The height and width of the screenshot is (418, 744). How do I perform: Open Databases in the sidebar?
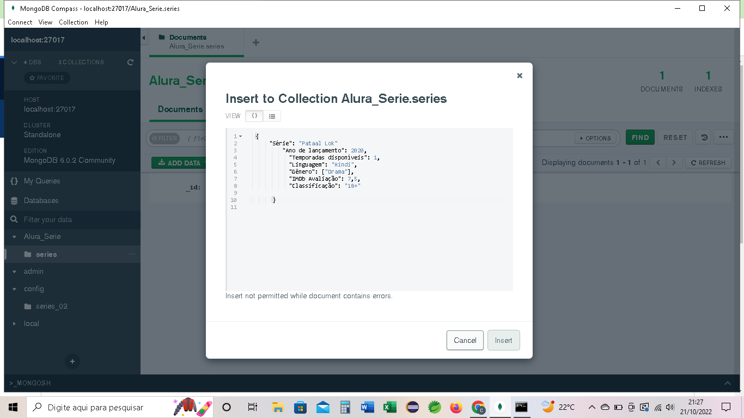pos(41,200)
